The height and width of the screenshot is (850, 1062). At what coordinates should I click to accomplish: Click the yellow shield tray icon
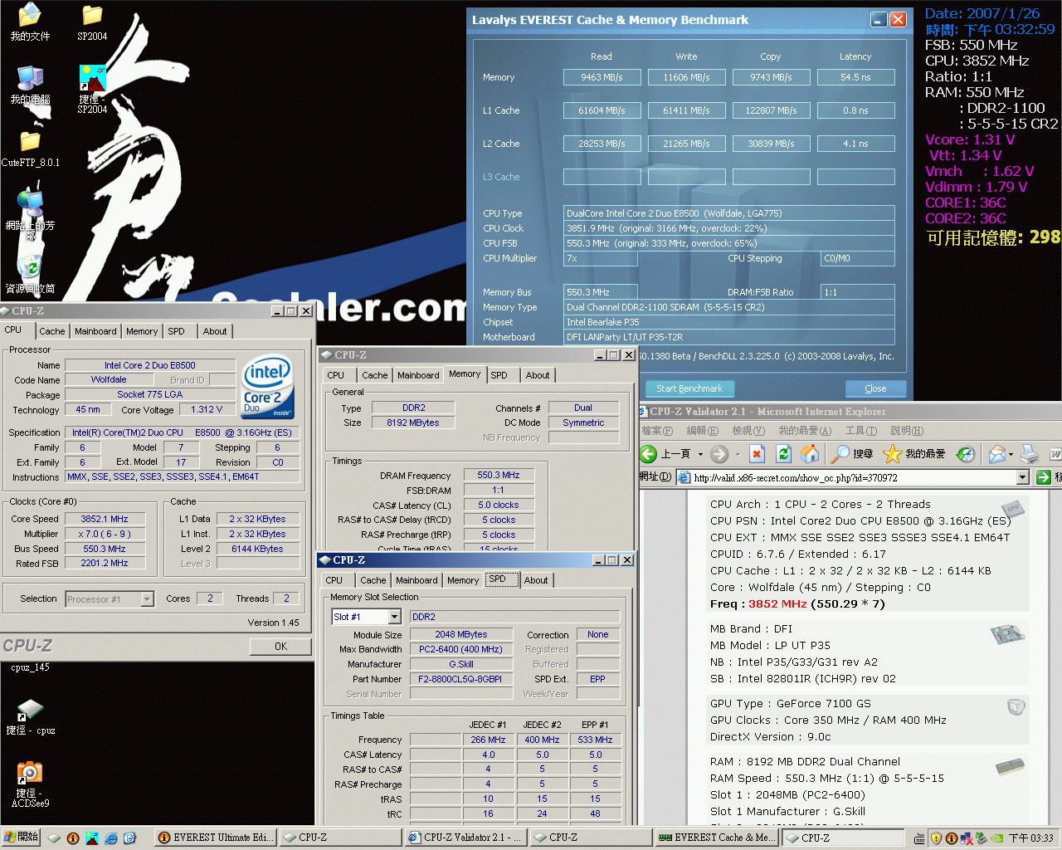pos(936,838)
